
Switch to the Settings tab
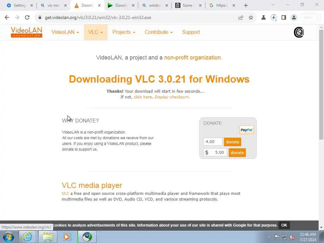point(16,5)
